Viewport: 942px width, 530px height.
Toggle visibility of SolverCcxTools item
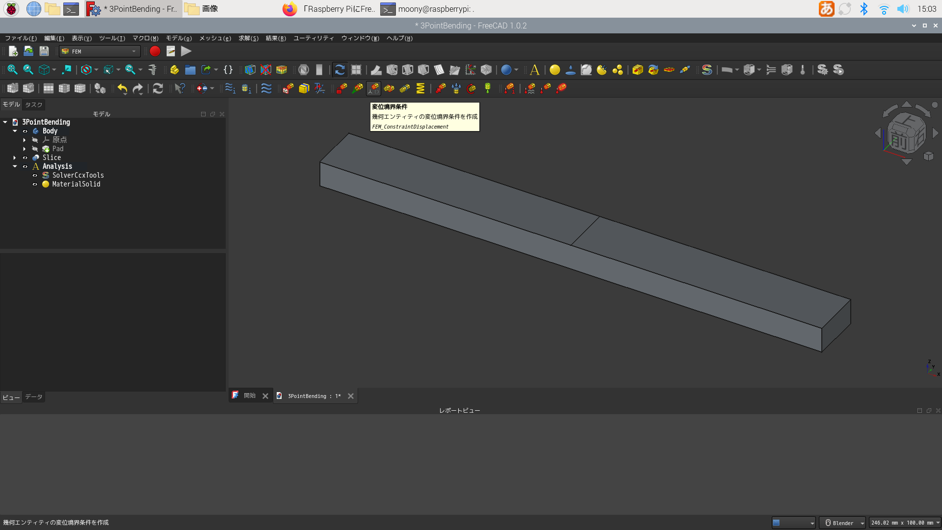tap(35, 175)
